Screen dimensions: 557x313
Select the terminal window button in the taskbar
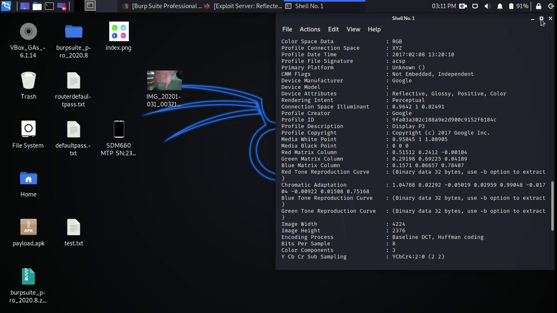click(x=90, y=6)
